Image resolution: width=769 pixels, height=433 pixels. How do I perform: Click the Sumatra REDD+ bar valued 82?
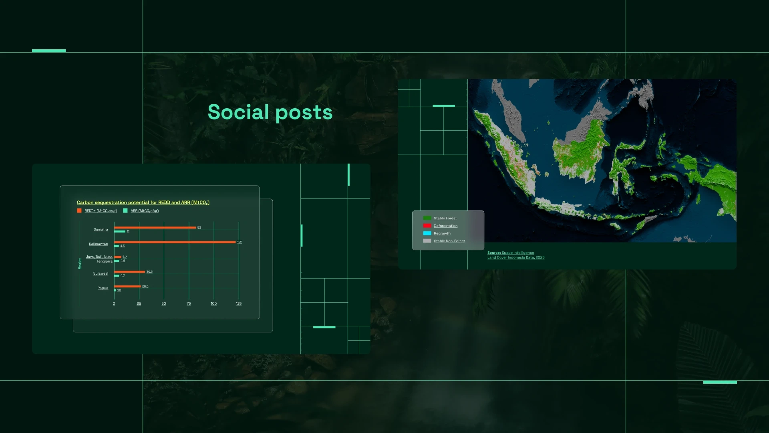click(x=155, y=227)
